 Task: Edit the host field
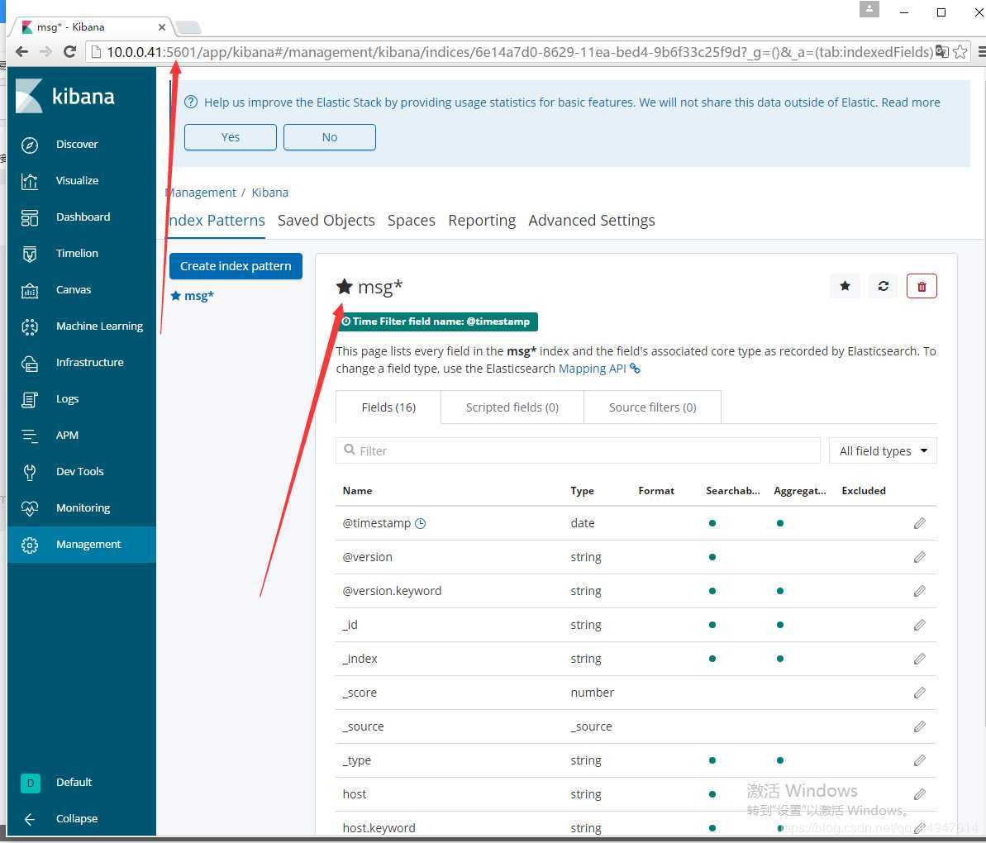coord(919,794)
